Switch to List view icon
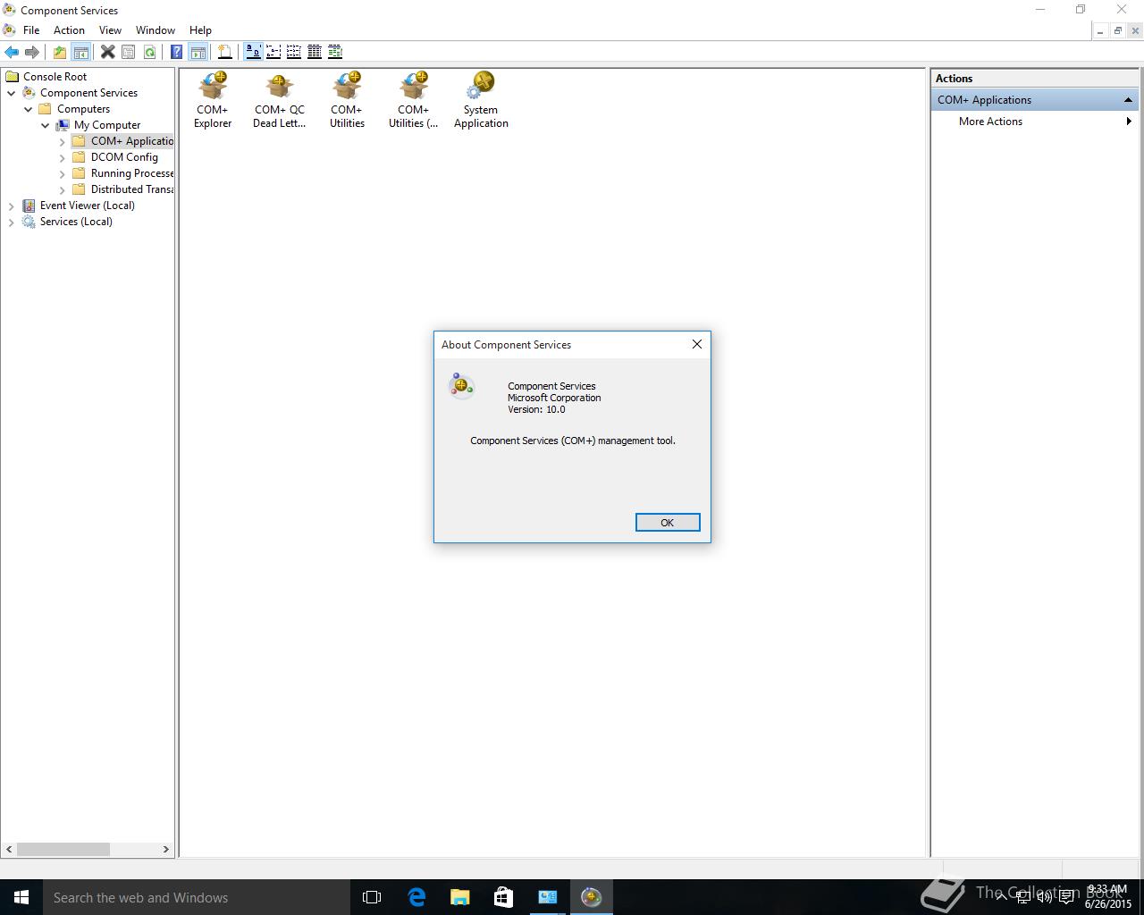Viewport: 1144px width, 915px height. 293,52
